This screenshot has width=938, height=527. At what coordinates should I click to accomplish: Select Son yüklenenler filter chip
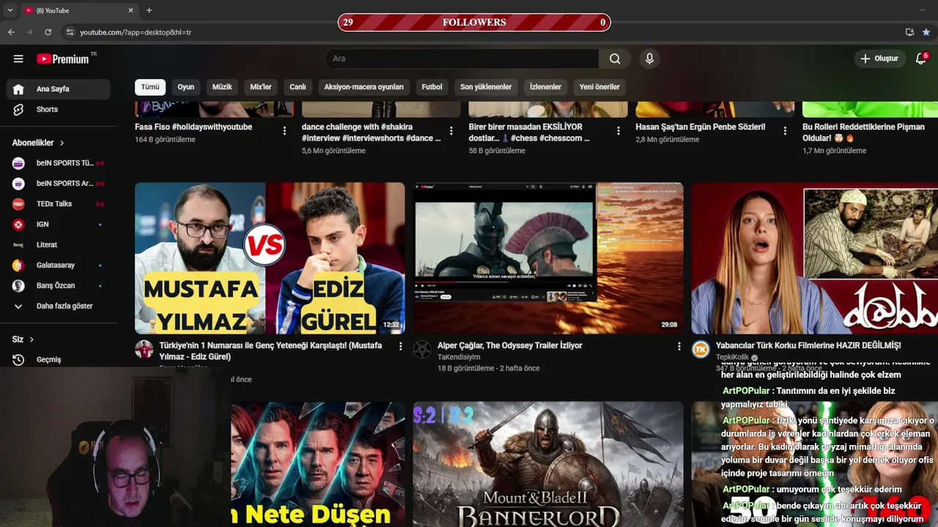(x=486, y=87)
